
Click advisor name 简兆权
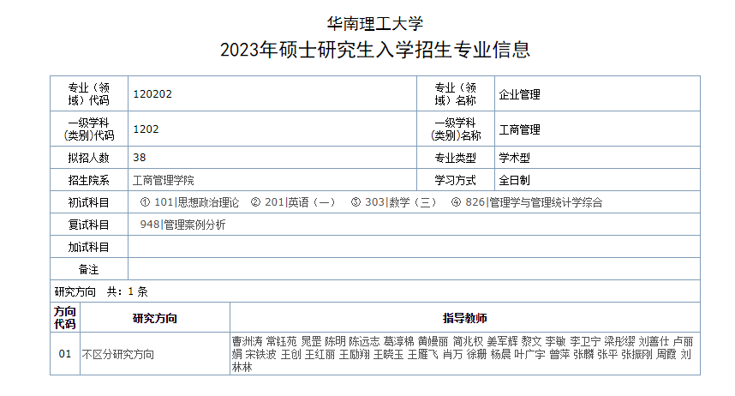click(x=468, y=341)
